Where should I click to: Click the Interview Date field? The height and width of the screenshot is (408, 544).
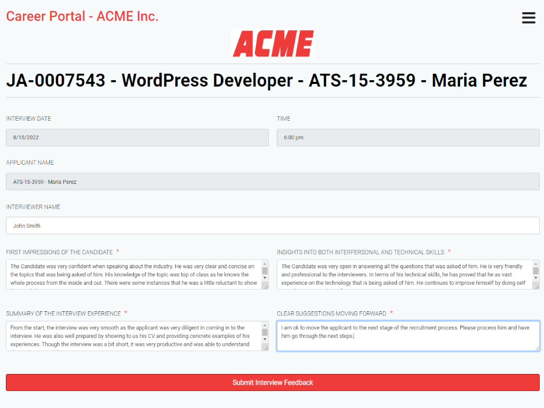point(137,138)
